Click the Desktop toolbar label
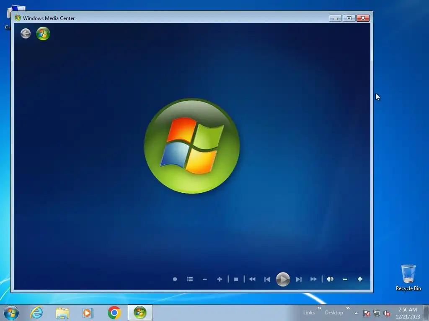429x321 pixels. click(x=334, y=313)
